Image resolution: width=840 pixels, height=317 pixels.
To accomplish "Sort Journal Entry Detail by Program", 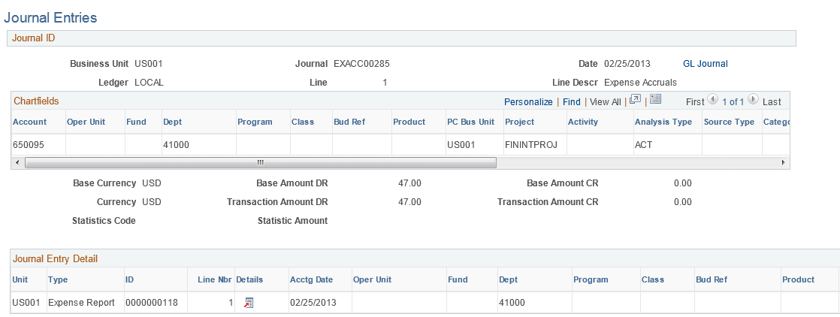I will (591, 279).
